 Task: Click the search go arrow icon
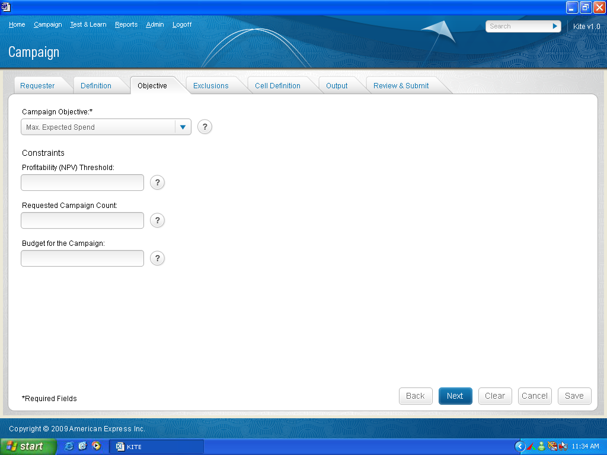(555, 26)
